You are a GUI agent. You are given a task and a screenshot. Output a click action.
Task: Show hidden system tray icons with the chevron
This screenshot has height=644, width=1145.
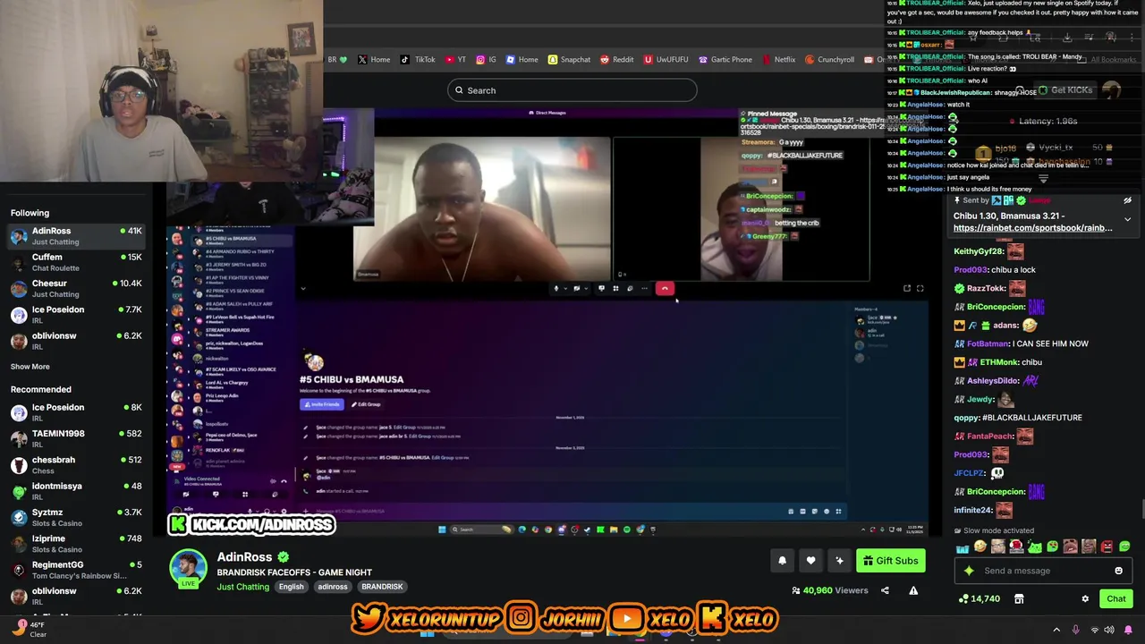click(1056, 630)
